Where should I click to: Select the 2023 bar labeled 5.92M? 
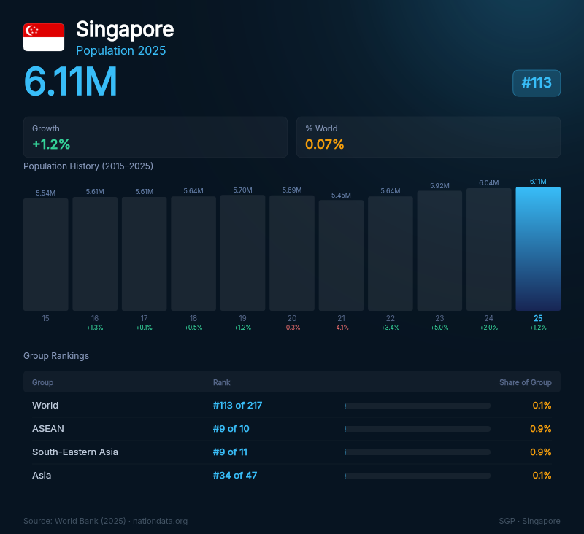[439, 251]
